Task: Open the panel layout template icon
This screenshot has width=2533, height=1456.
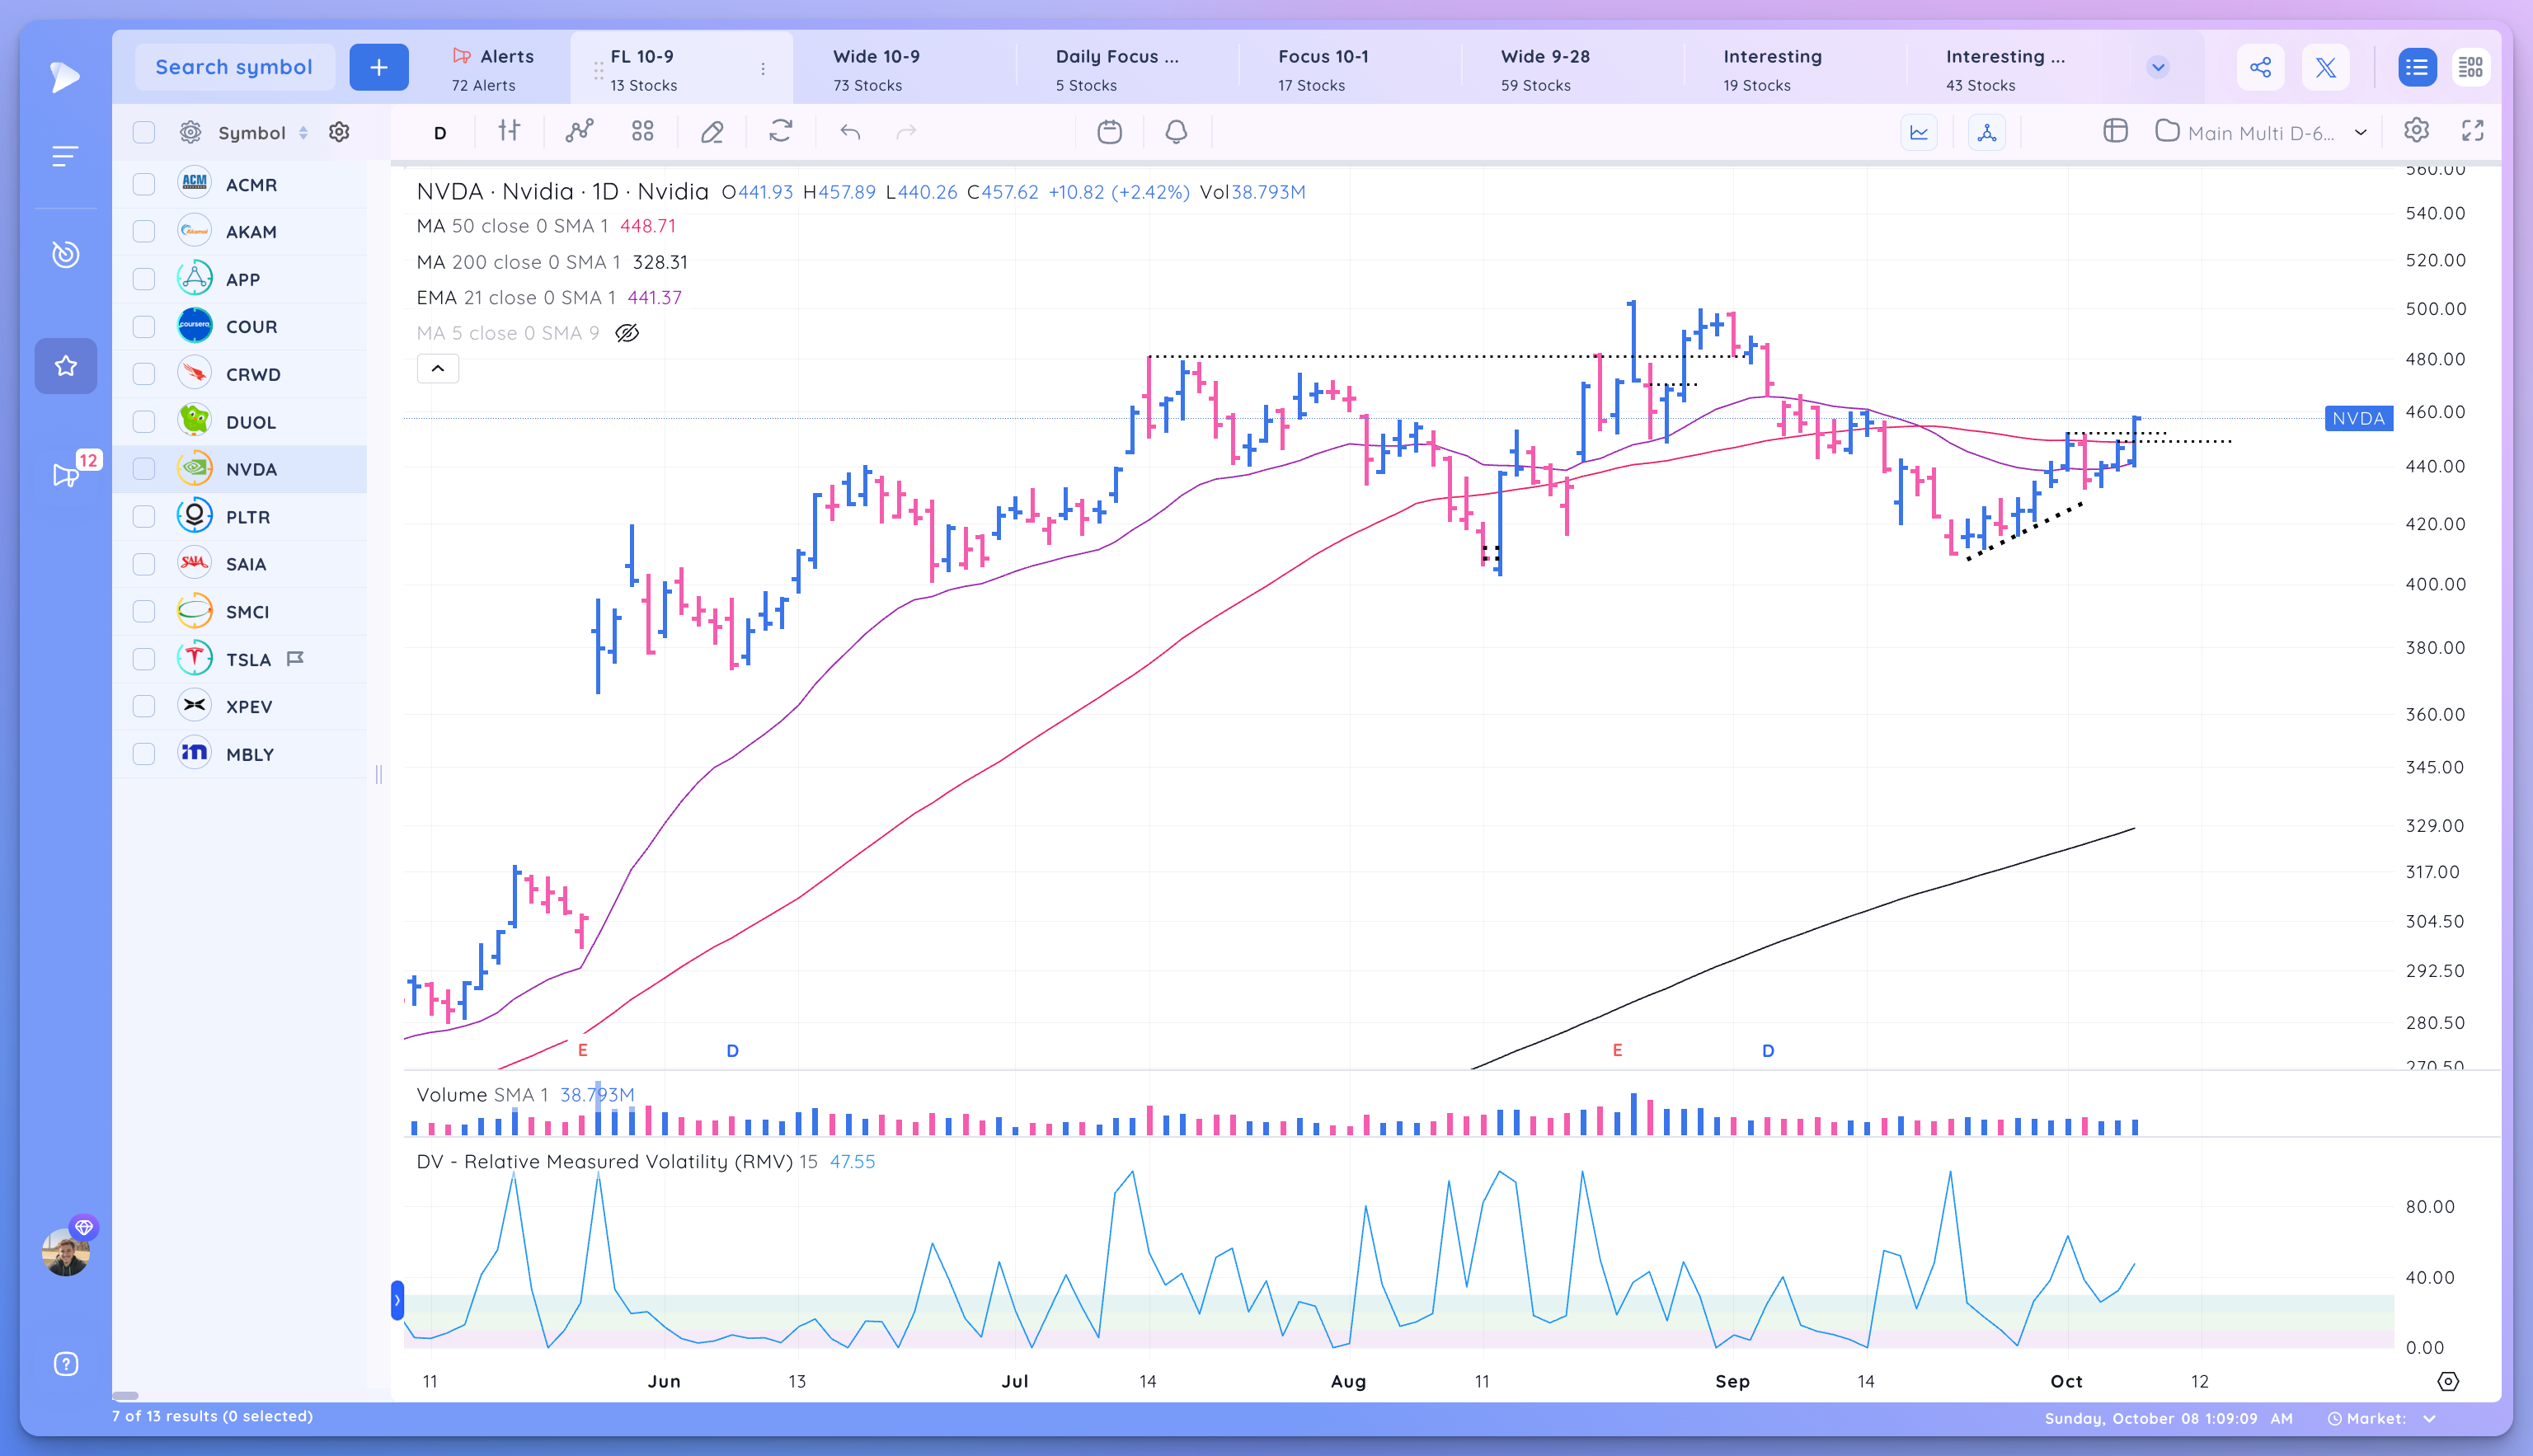Action: [x=2115, y=131]
